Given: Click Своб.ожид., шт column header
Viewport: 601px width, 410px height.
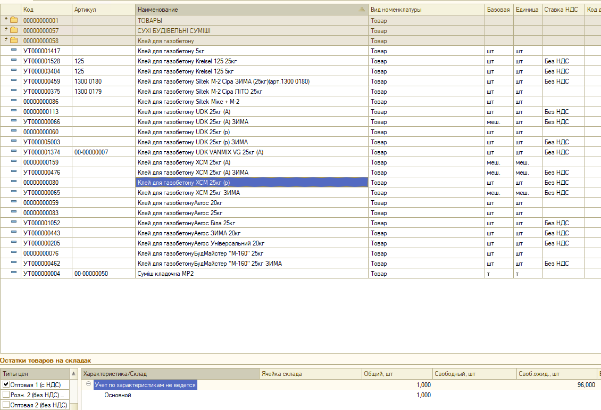Looking at the screenshot, I should pos(556,374).
